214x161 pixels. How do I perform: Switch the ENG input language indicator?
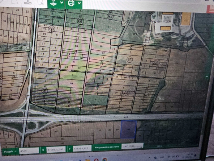162,157
